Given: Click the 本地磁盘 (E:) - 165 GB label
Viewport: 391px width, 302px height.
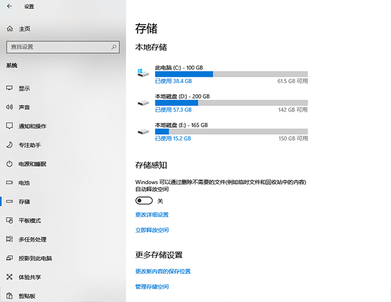Looking at the screenshot, I should (x=181, y=125).
